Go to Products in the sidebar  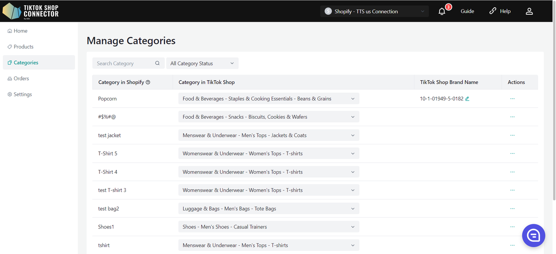click(23, 47)
